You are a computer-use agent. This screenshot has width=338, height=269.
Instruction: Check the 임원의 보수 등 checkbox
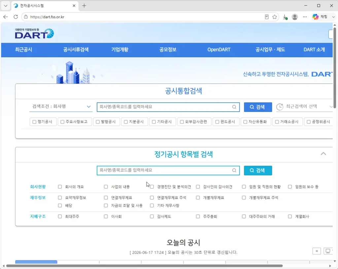(290, 187)
